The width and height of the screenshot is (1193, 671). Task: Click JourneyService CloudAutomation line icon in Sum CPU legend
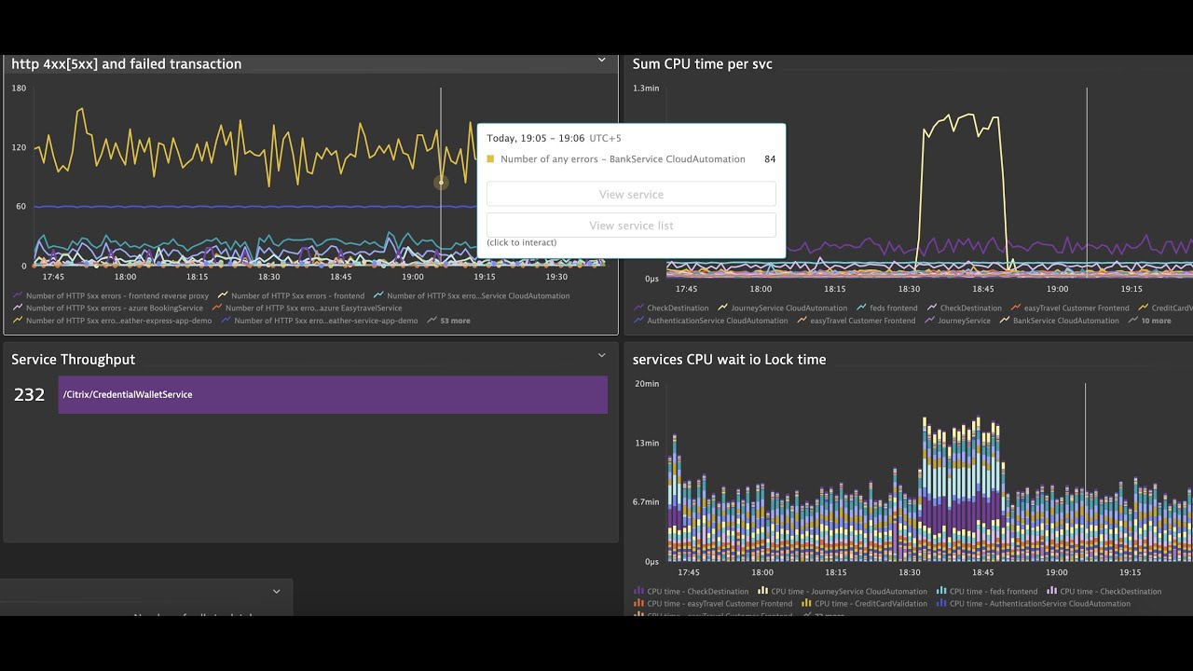coord(723,308)
